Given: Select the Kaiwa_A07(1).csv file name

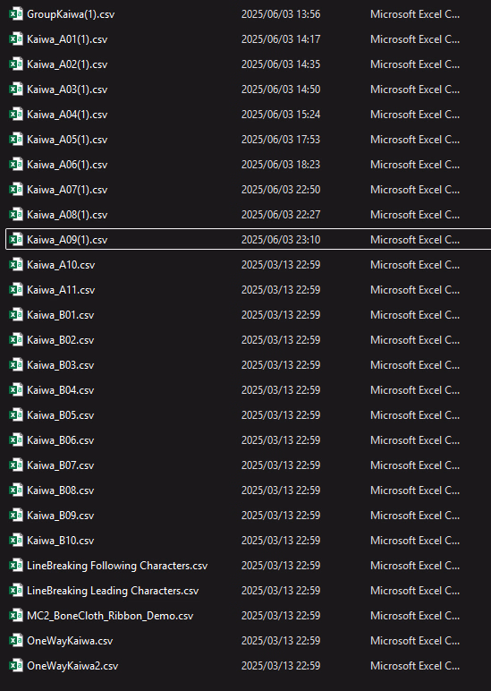Looking at the screenshot, I should pyautogui.click(x=67, y=190).
